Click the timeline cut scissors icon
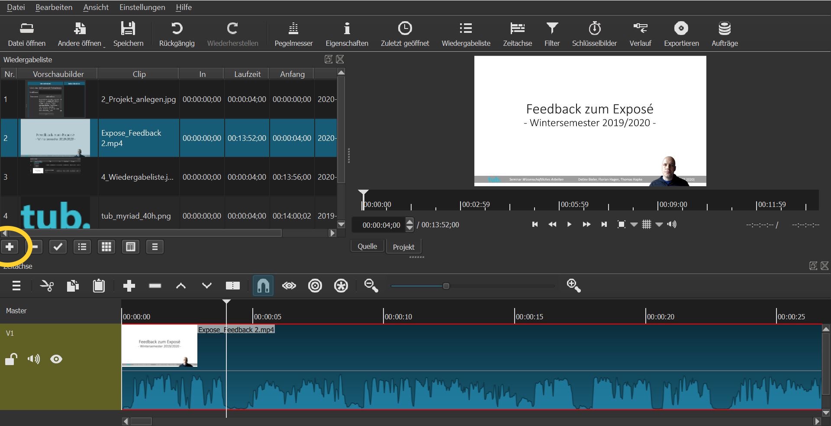 pyautogui.click(x=47, y=286)
